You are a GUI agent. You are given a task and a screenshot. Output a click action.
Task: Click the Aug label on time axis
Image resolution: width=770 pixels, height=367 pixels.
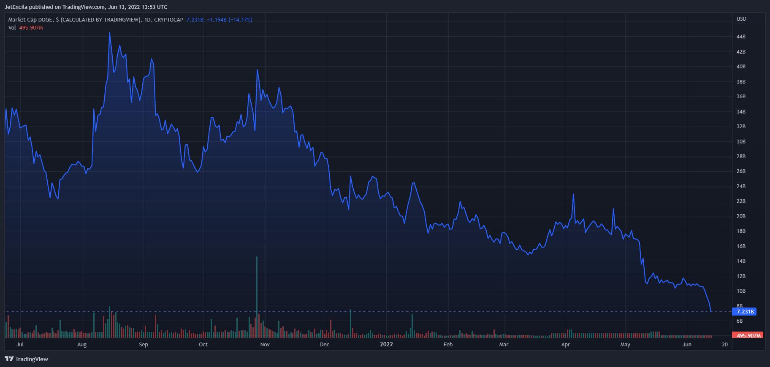pos(82,345)
